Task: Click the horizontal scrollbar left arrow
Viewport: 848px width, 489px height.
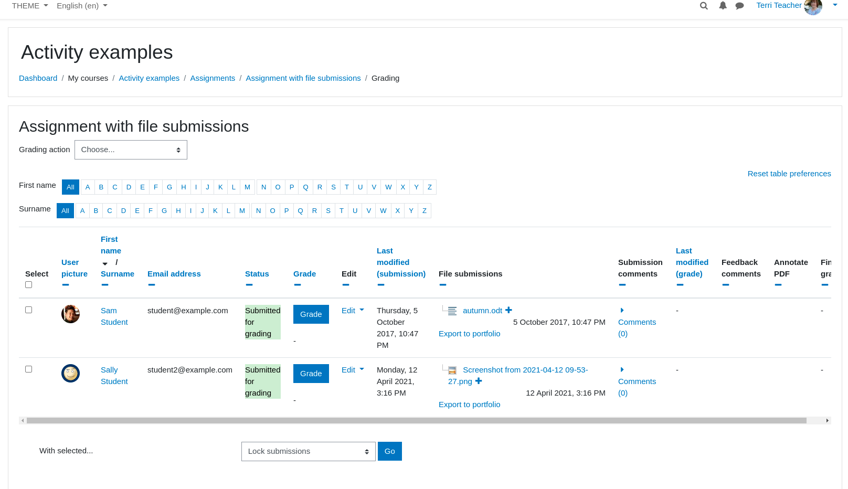Action: (23, 421)
